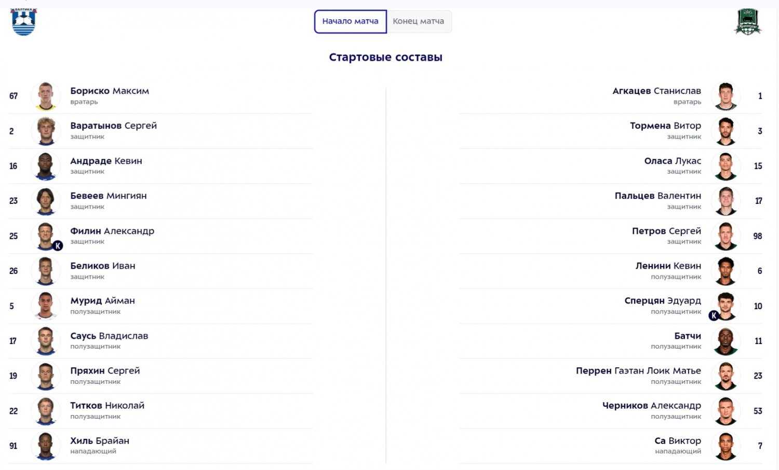Viewport: 779px width, 470px height.
Task: Click the captain badge next to Filin
Action: [x=58, y=246]
